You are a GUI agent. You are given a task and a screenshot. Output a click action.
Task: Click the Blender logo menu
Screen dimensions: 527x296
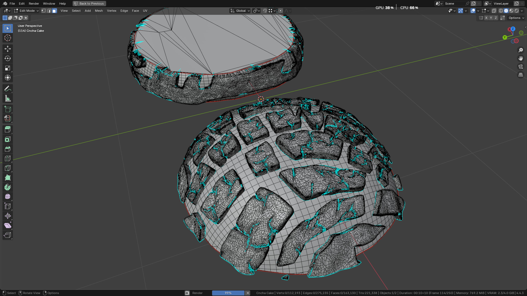(5, 4)
